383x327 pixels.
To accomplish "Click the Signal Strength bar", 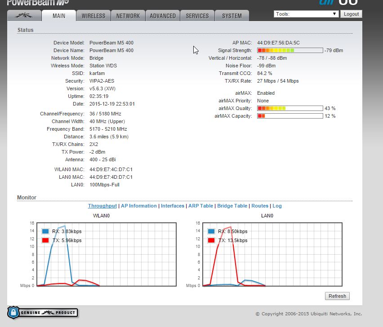I will pyautogui.click(x=290, y=50).
